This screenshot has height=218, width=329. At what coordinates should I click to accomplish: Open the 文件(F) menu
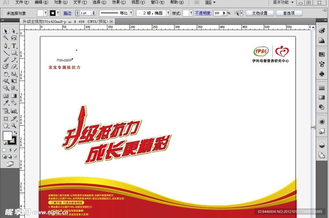22,2
